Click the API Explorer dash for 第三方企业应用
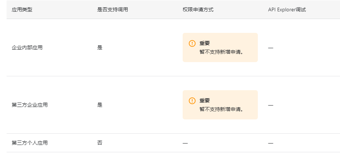The width and height of the screenshot is (340, 153). point(271,105)
